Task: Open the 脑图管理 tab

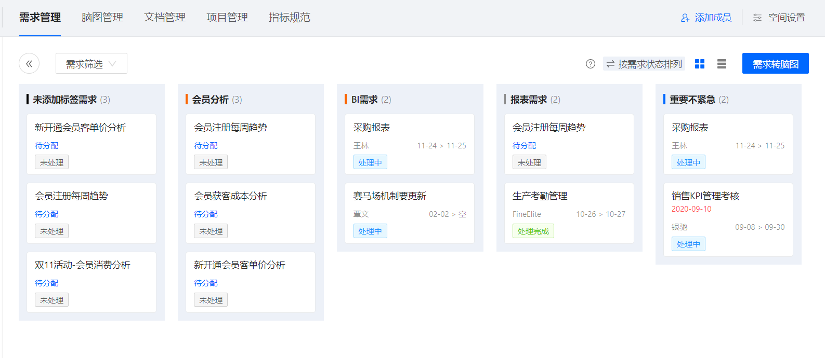Action: coord(102,18)
